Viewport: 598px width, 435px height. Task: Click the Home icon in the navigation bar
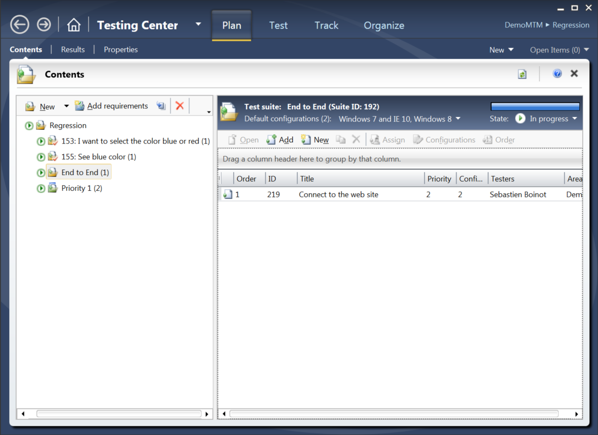pos(73,24)
